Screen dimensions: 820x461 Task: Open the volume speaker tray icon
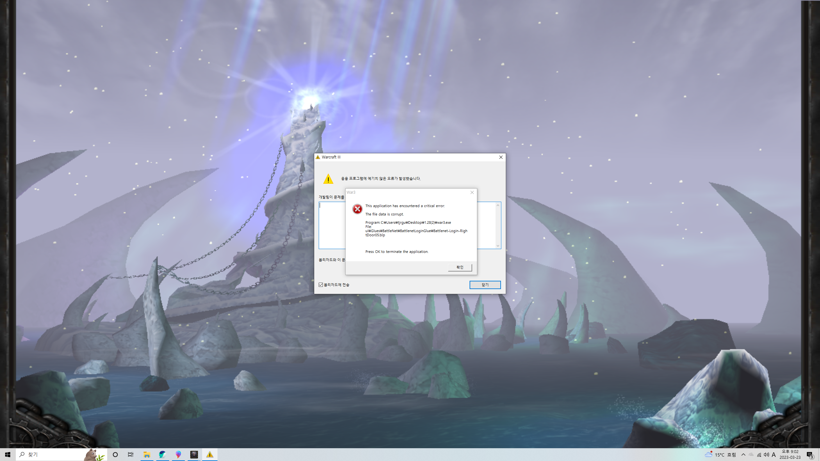tap(767, 455)
